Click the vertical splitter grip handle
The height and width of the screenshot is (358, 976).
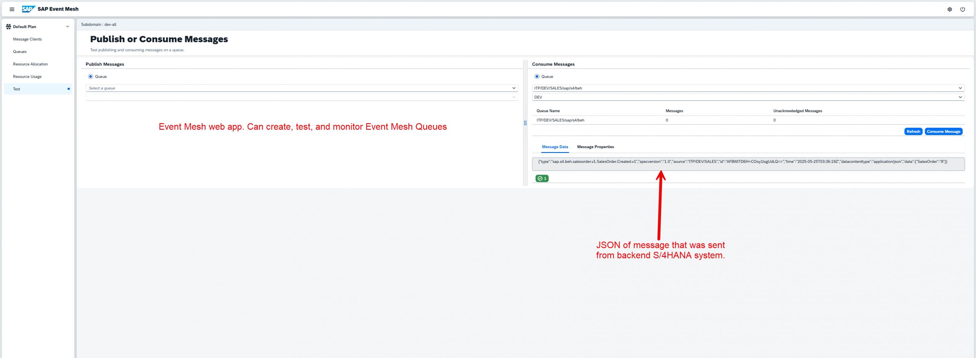pos(525,123)
